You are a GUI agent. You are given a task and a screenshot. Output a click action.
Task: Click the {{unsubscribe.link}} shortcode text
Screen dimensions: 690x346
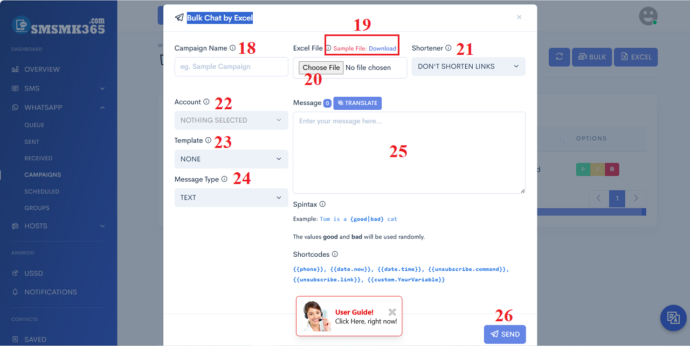[328, 280]
